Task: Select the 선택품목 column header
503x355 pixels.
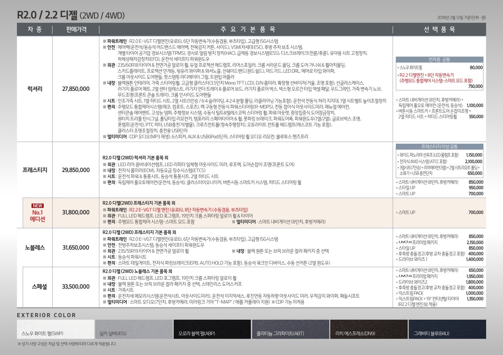Action: [x=439, y=30]
